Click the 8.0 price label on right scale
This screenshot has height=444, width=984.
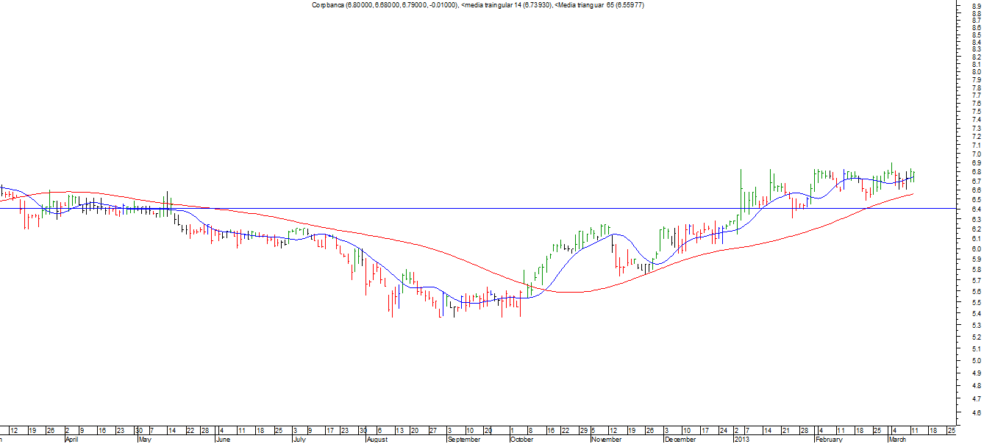click(x=977, y=72)
